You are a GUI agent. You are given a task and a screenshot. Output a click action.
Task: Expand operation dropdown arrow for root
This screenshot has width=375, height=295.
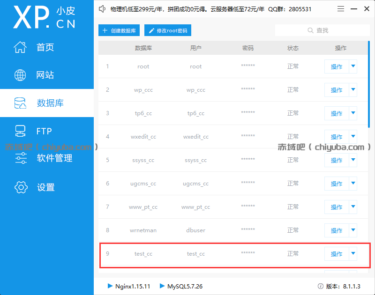click(x=353, y=66)
